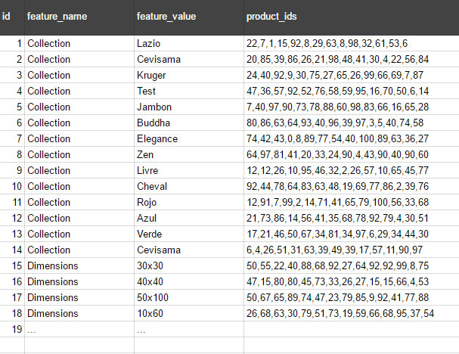Select the Rojo feature value cell
This screenshot has width=459, height=354.
[189, 202]
